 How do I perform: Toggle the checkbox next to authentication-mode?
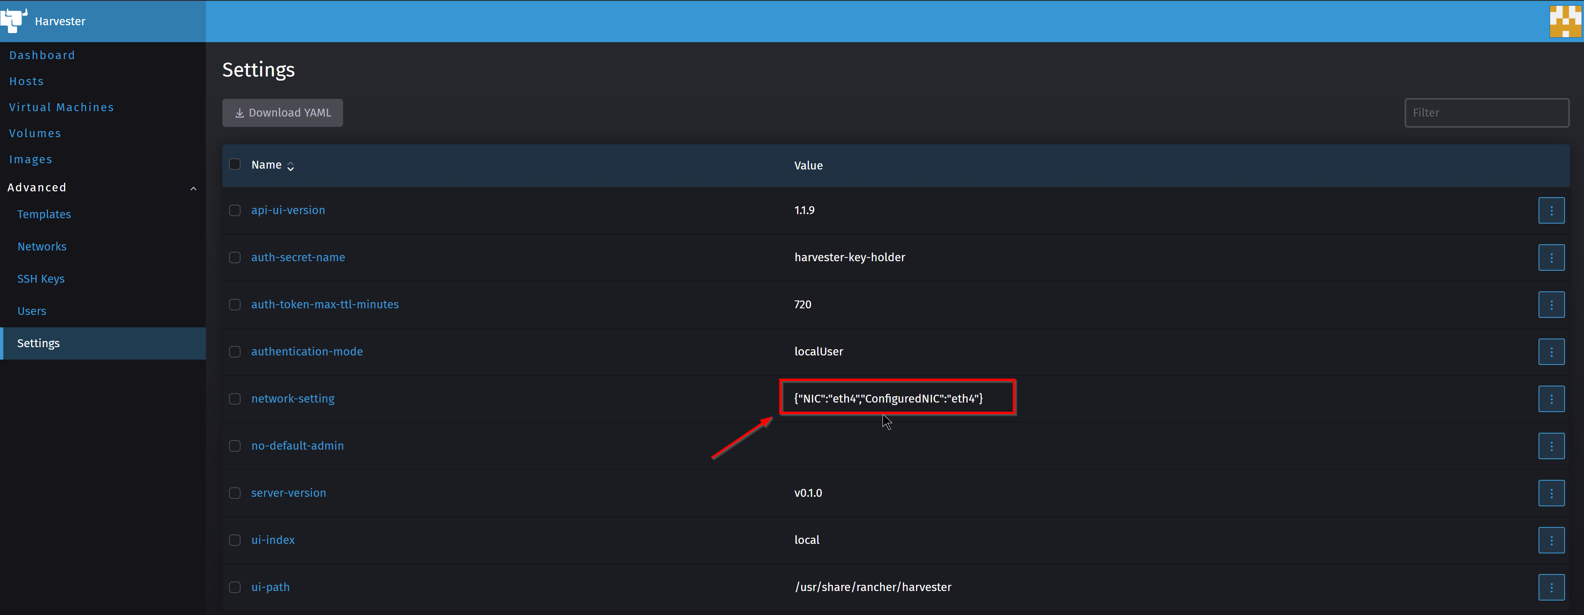tap(234, 350)
